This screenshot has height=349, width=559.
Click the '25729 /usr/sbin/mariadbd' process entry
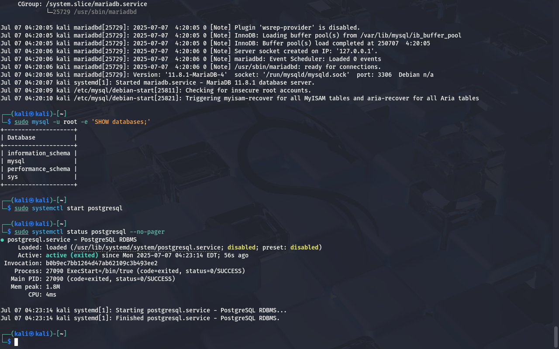coord(95,12)
